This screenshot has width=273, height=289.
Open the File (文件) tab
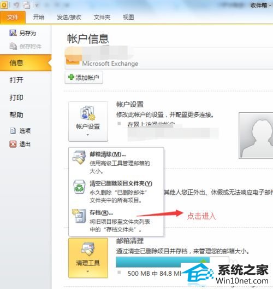pyautogui.click(x=13, y=18)
